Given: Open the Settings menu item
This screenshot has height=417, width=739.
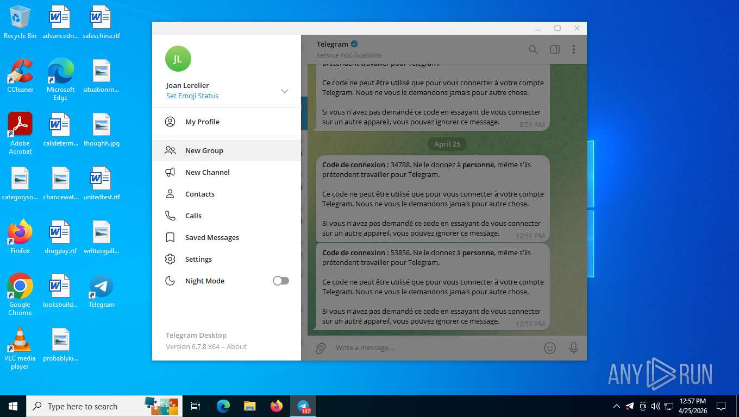Looking at the screenshot, I should coord(227,259).
